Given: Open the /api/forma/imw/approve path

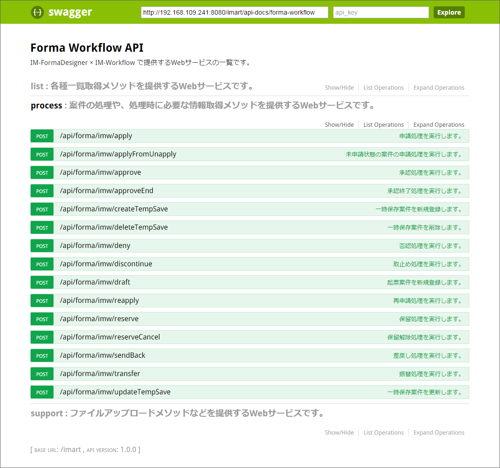Looking at the screenshot, I should coord(101,172).
